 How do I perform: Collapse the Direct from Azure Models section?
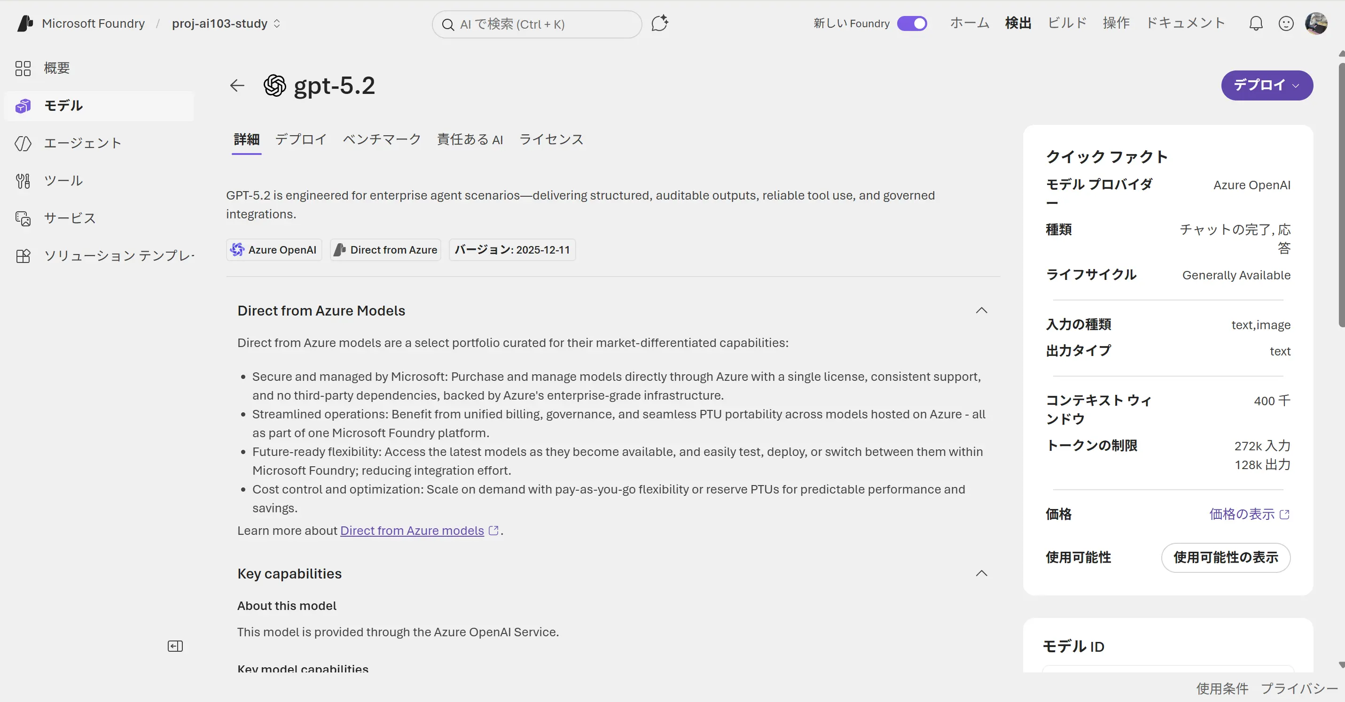click(x=981, y=310)
